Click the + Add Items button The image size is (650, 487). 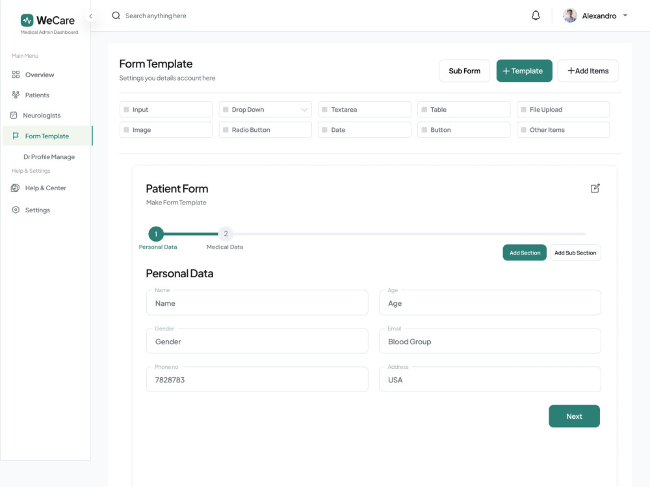tap(588, 71)
